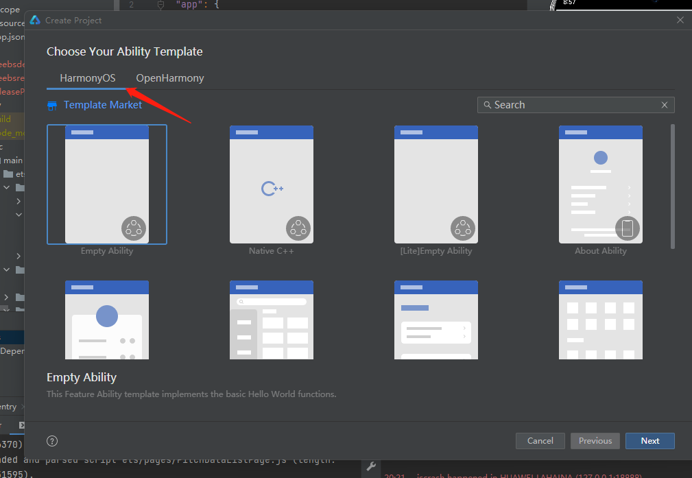Select the Native C++ template
The image size is (692, 478).
click(x=272, y=184)
